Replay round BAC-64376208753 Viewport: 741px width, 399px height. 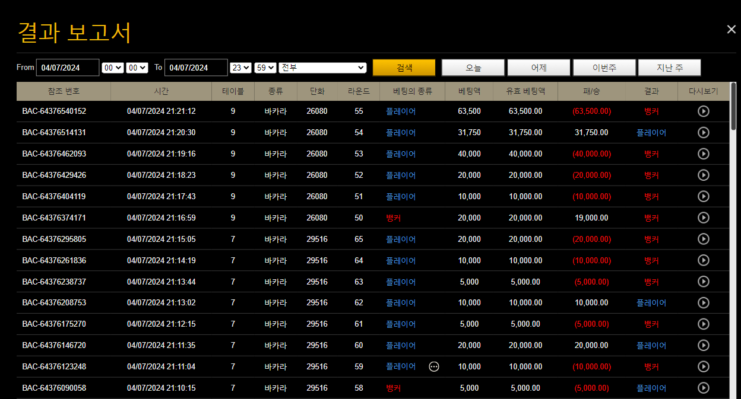coord(704,303)
